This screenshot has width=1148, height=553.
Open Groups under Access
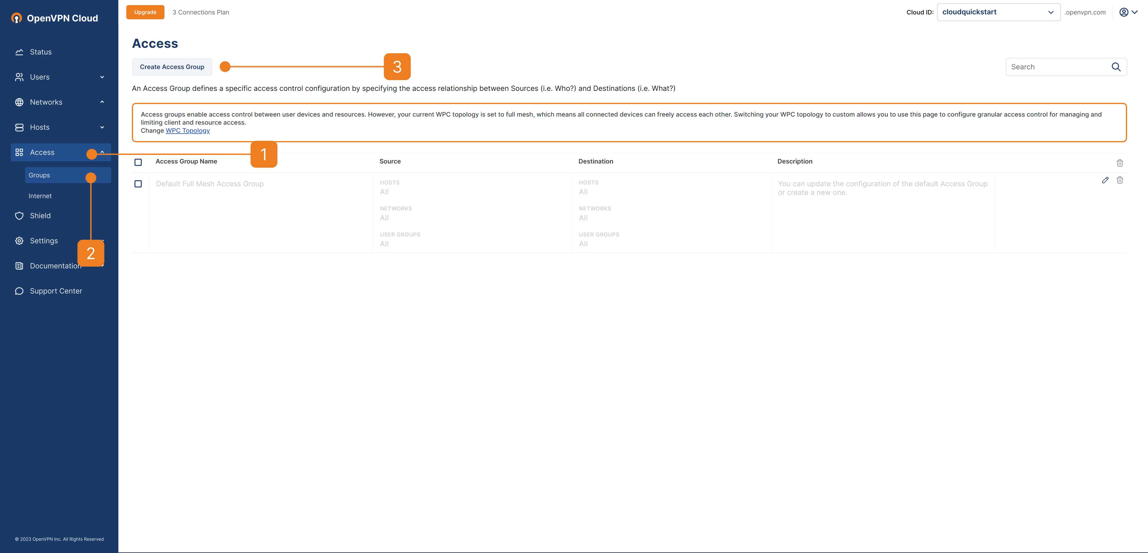click(68, 175)
